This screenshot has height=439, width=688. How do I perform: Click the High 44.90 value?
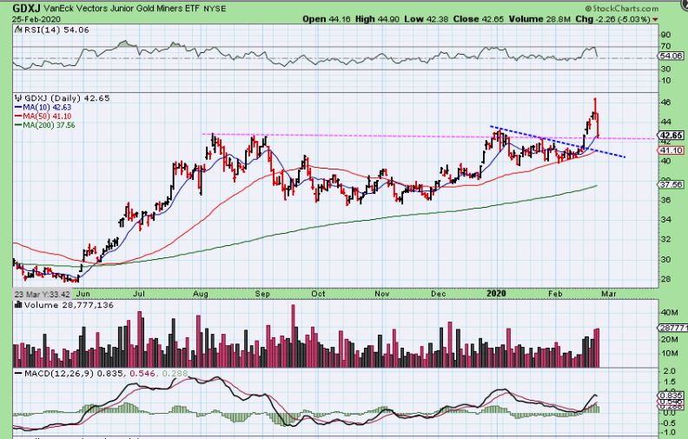click(x=378, y=19)
